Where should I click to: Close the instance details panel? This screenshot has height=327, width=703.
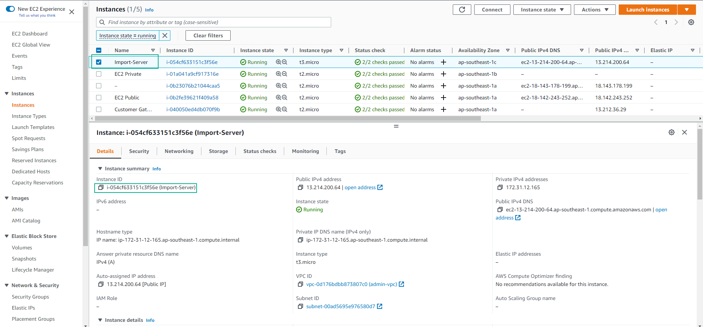[685, 132]
